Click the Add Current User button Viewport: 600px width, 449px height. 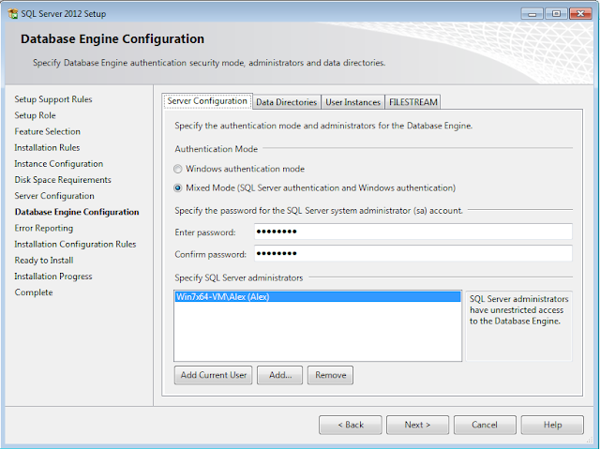tap(214, 375)
